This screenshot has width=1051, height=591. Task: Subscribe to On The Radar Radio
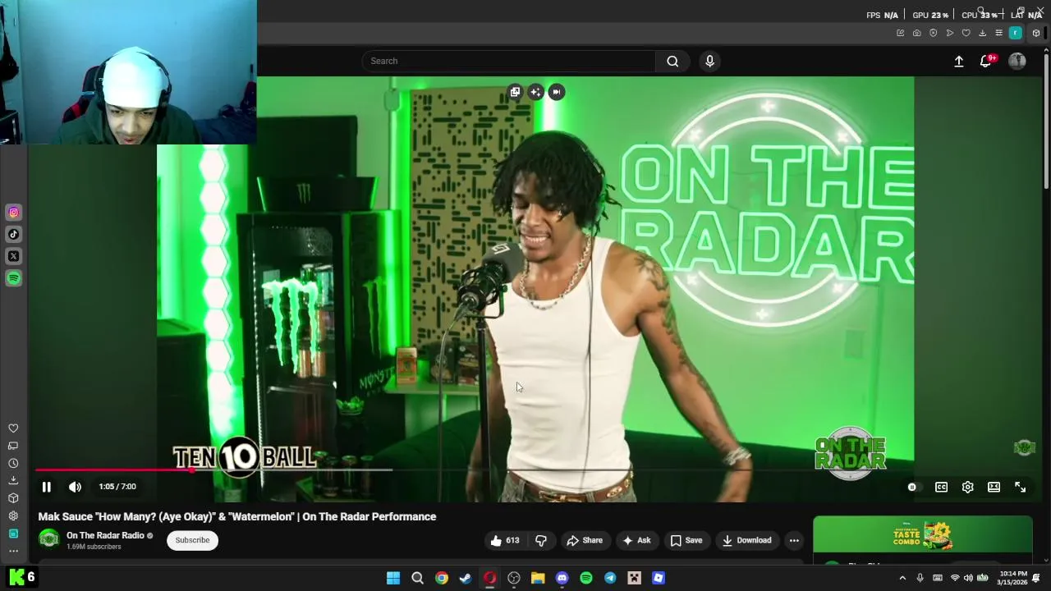click(192, 540)
